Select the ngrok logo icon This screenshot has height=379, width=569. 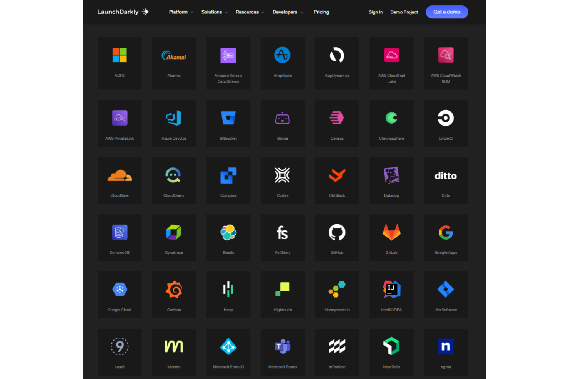446,346
